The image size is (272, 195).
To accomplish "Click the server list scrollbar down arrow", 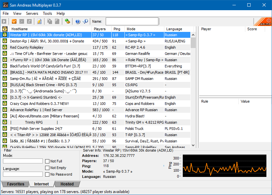I will coord(193,145).
